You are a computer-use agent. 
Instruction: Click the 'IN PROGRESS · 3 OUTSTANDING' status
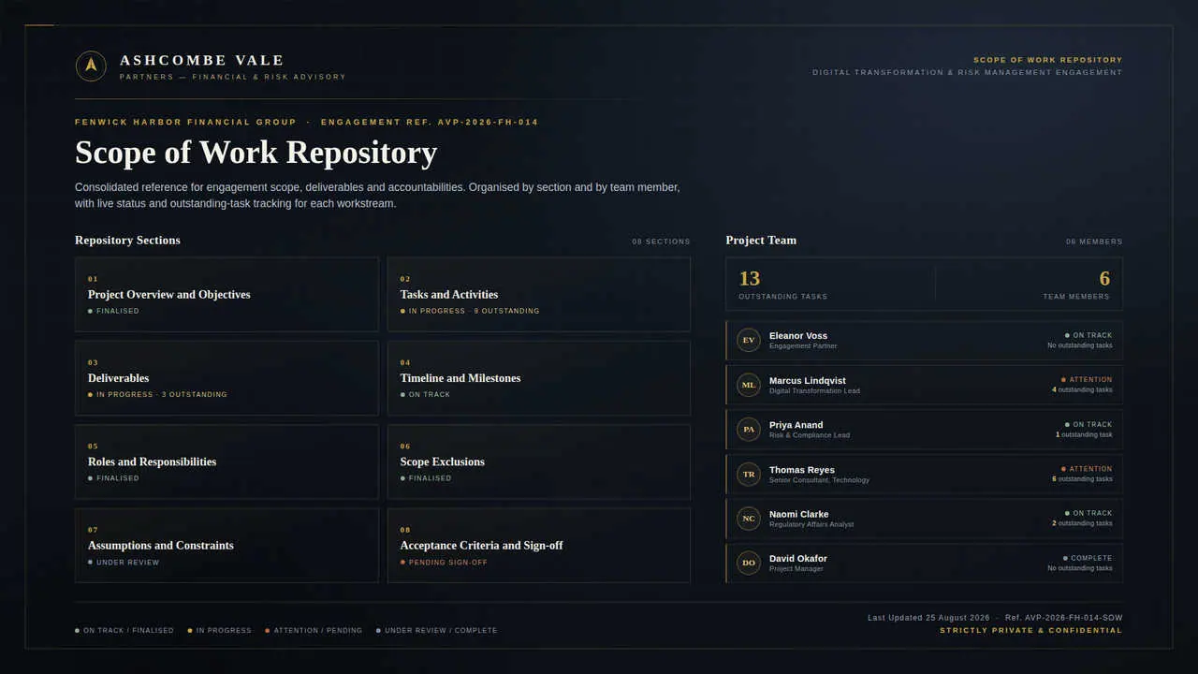pyautogui.click(x=157, y=395)
